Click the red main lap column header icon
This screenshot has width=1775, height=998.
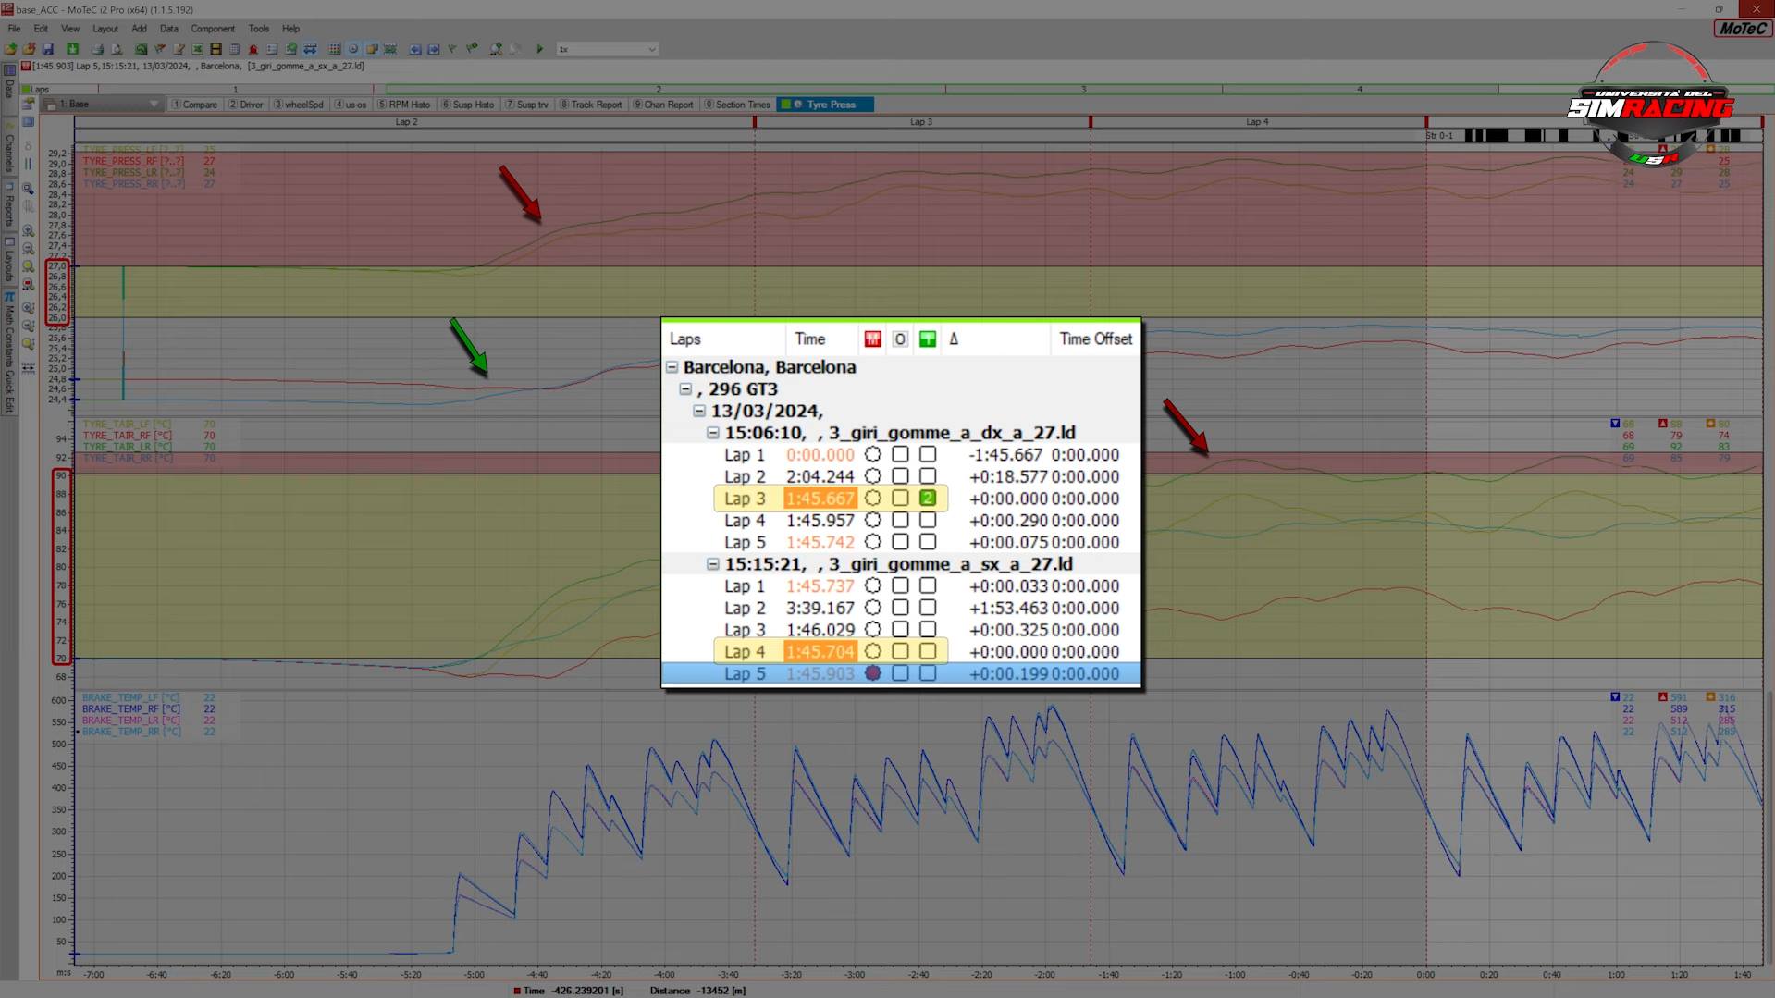click(872, 339)
